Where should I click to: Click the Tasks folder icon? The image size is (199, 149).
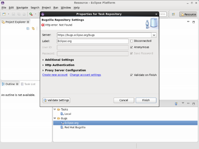coord(59,109)
